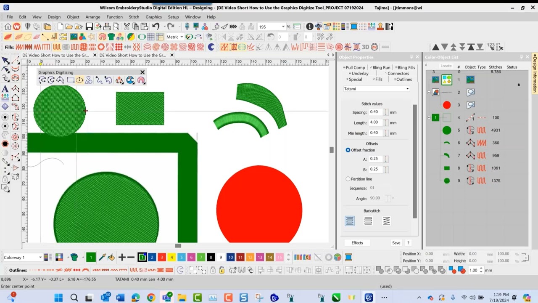Click the Effects button
Screen dimensions: 538x303
(357, 243)
